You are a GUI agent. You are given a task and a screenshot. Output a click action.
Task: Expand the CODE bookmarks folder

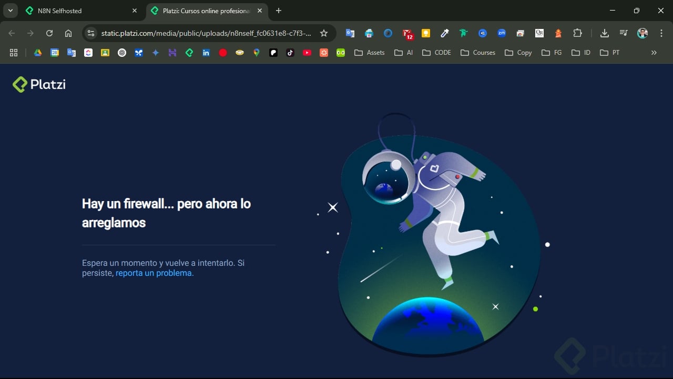[x=437, y=53]
